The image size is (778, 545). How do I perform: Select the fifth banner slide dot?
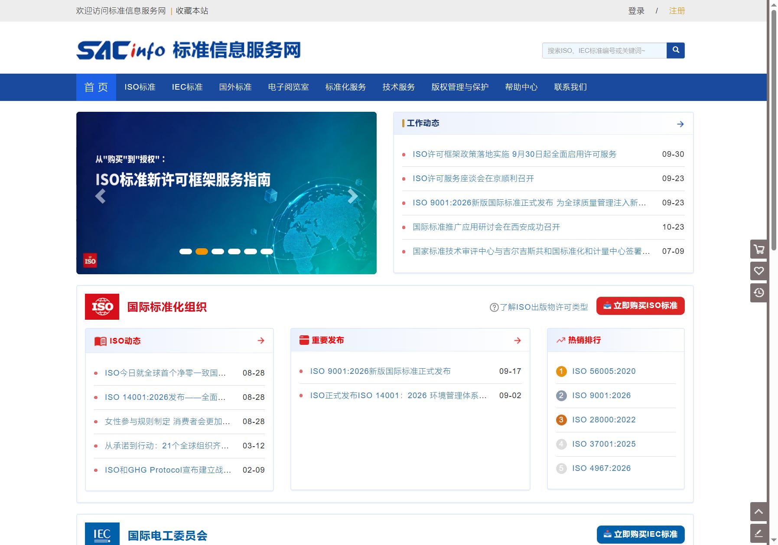(251, 252)
